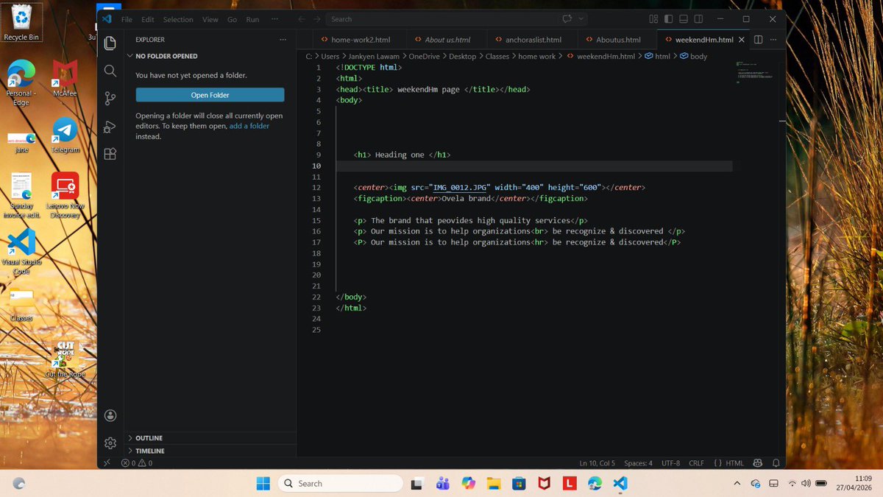Open the View menu
Image resolution: width=883 pixels, height=497 pixels.
[210, 19]
